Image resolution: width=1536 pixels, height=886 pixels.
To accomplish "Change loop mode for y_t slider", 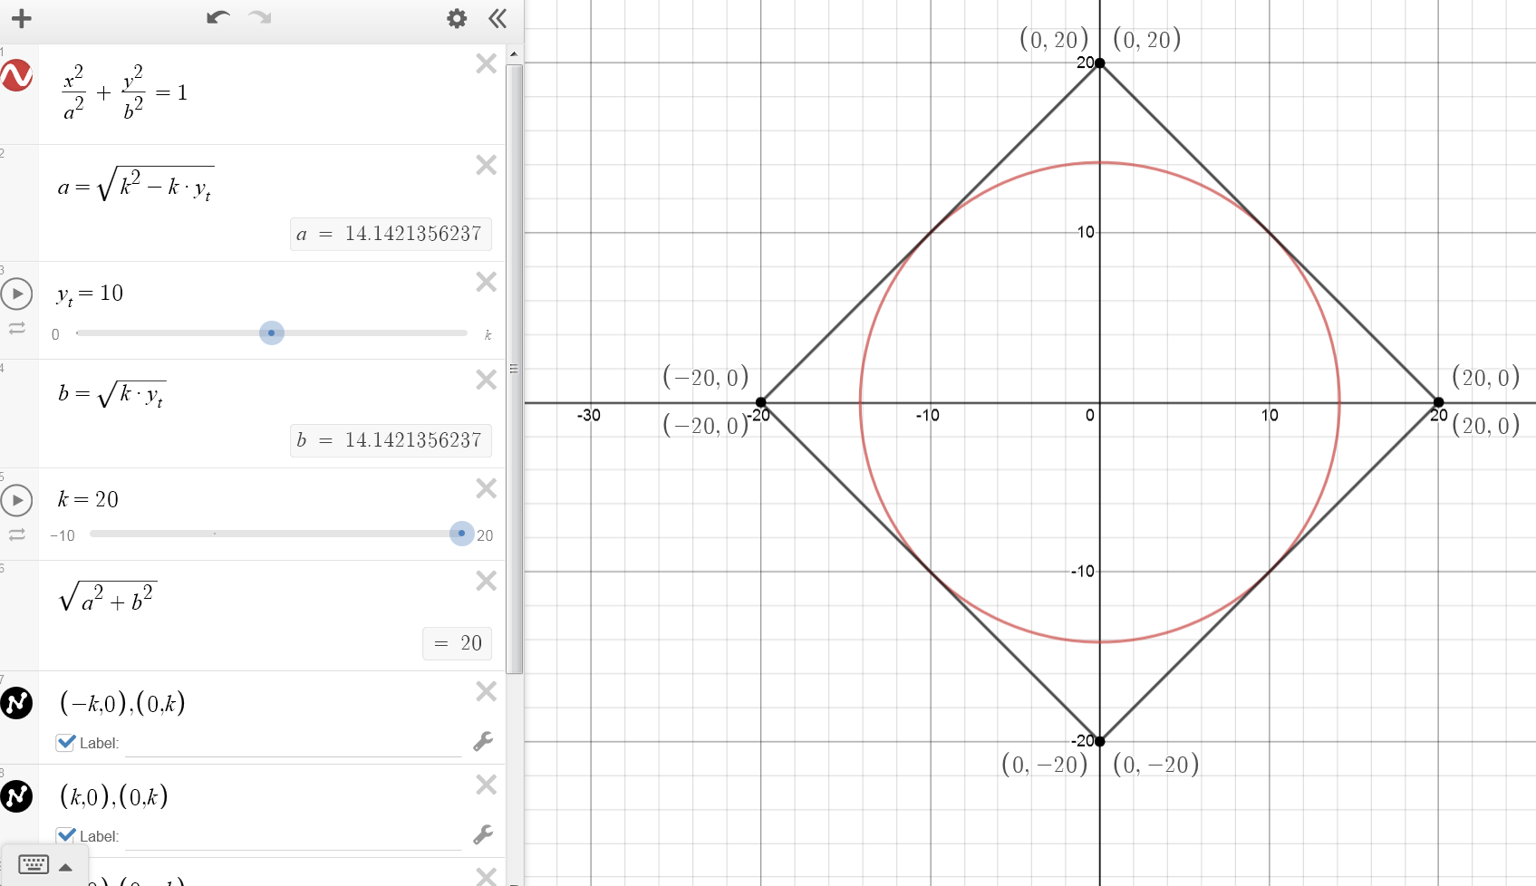I will [17, 328].
